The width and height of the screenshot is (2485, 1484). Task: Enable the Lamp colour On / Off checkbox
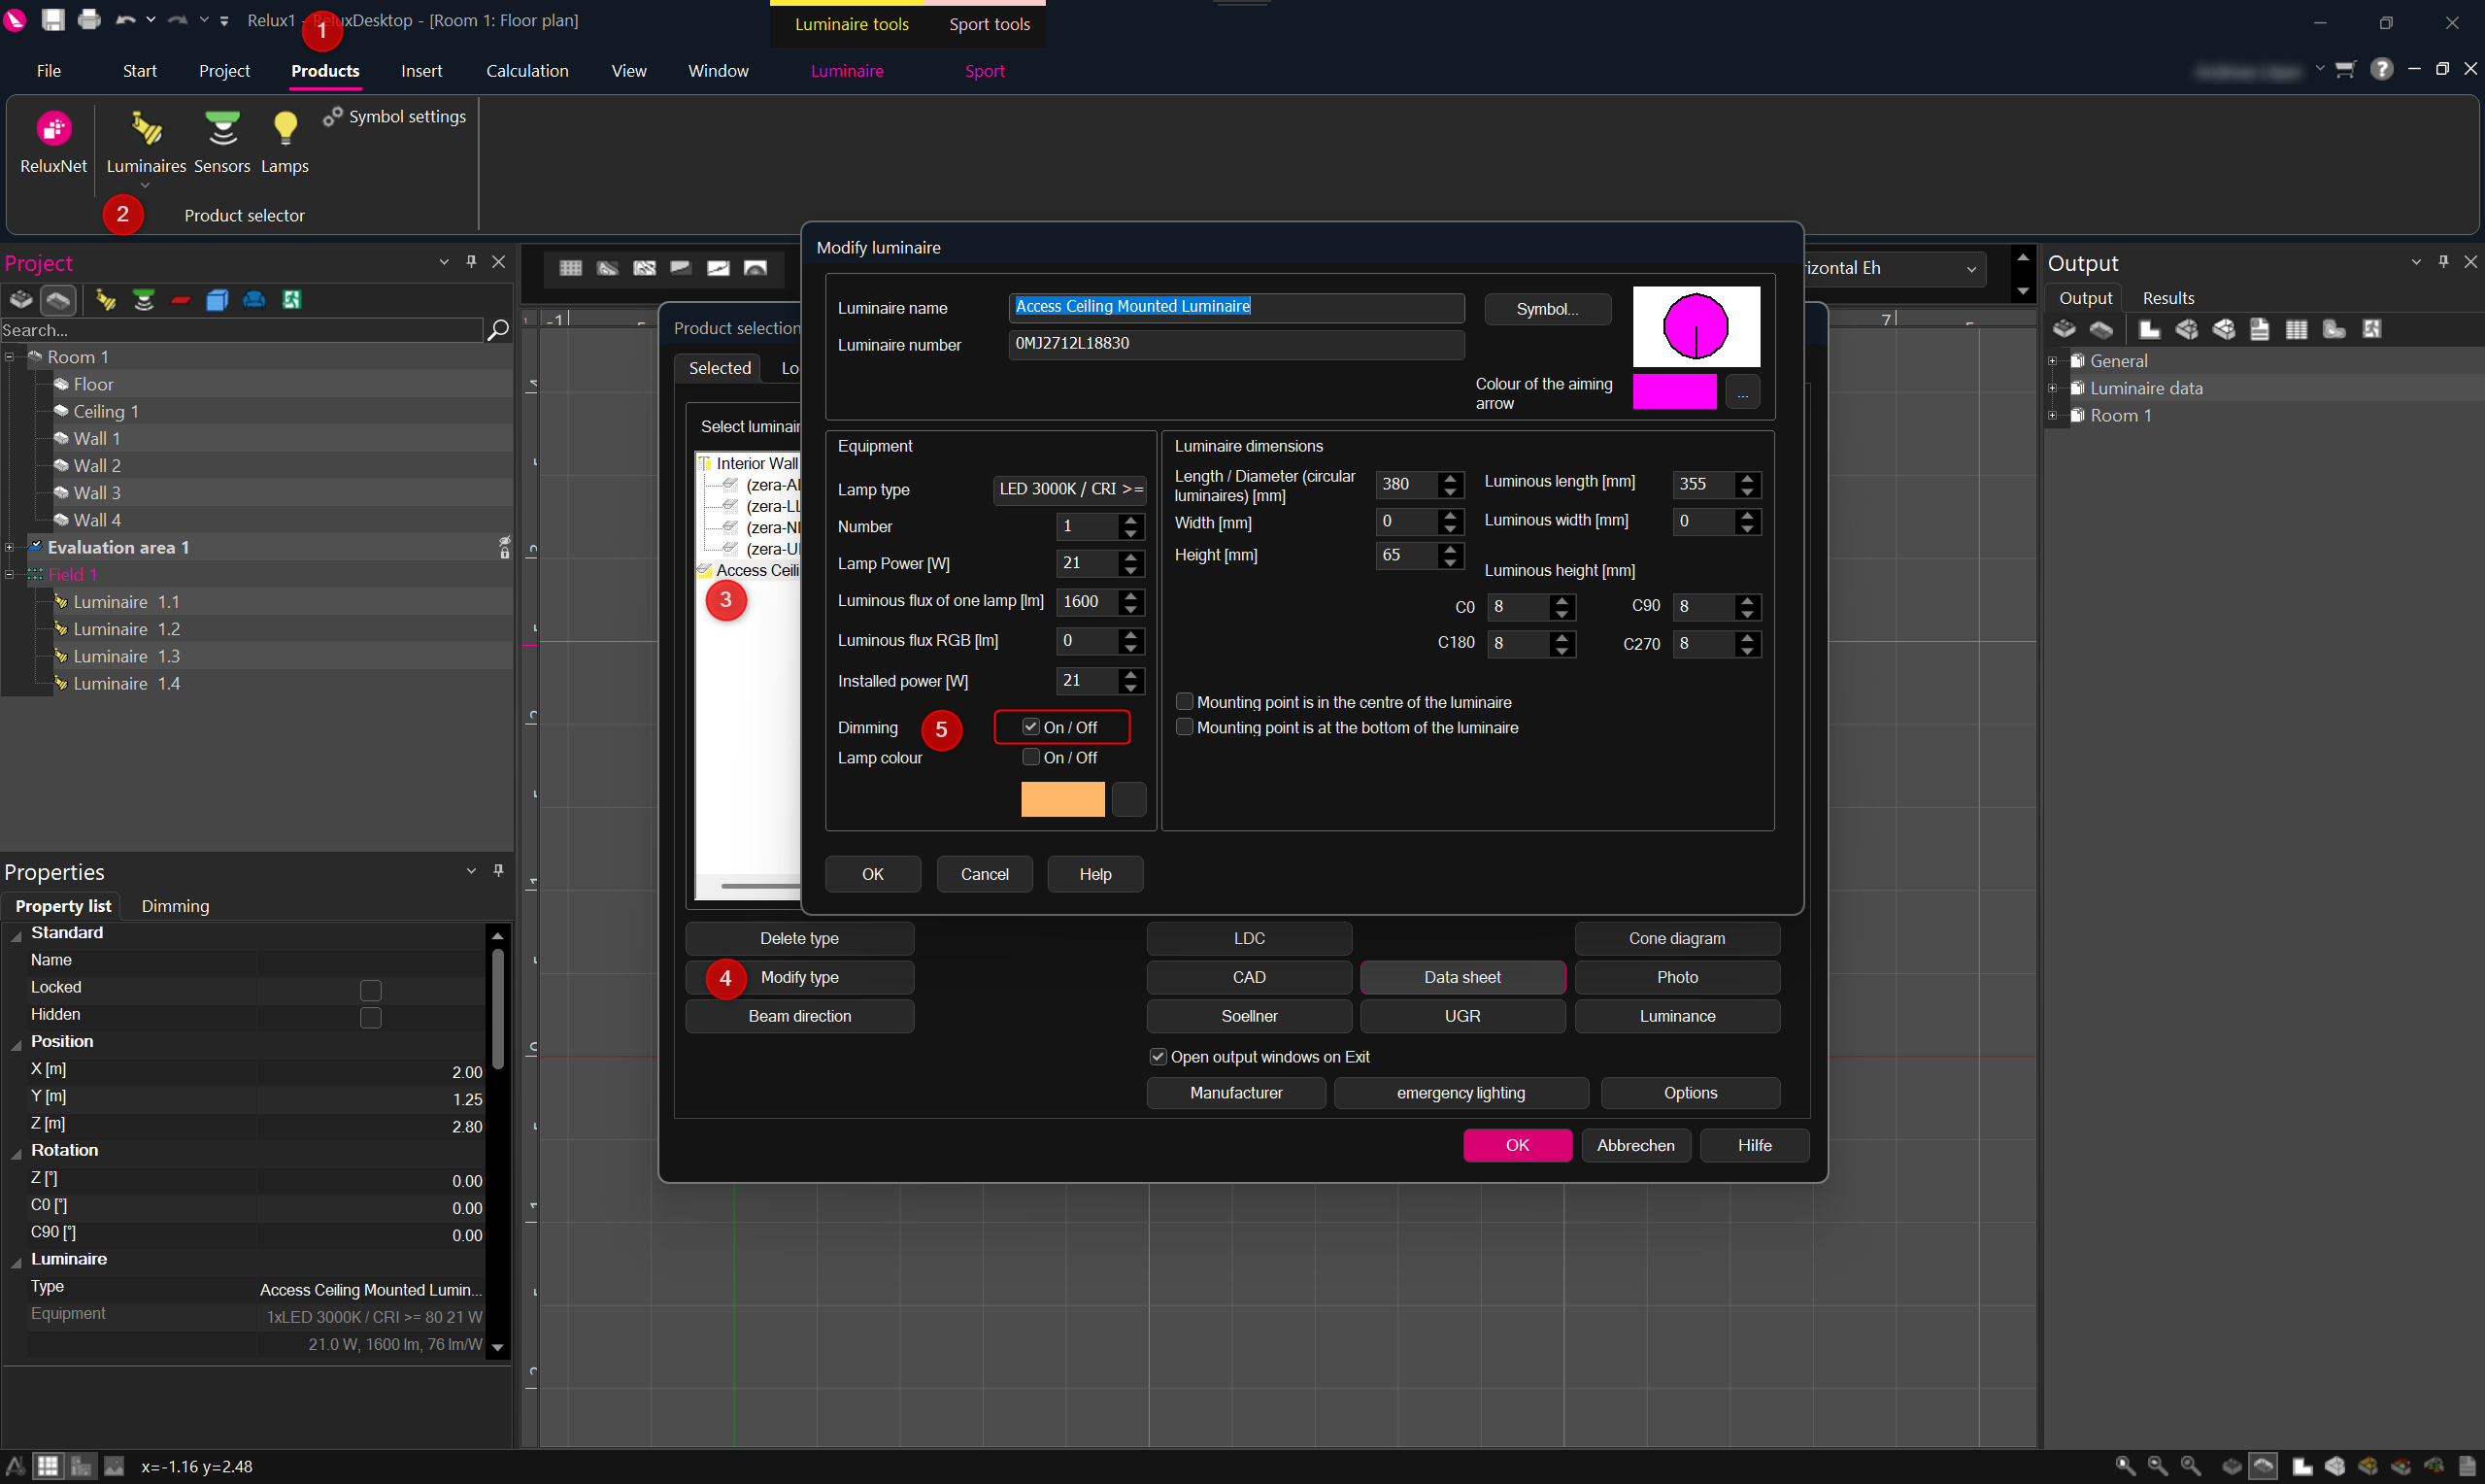pos(1030,757)
